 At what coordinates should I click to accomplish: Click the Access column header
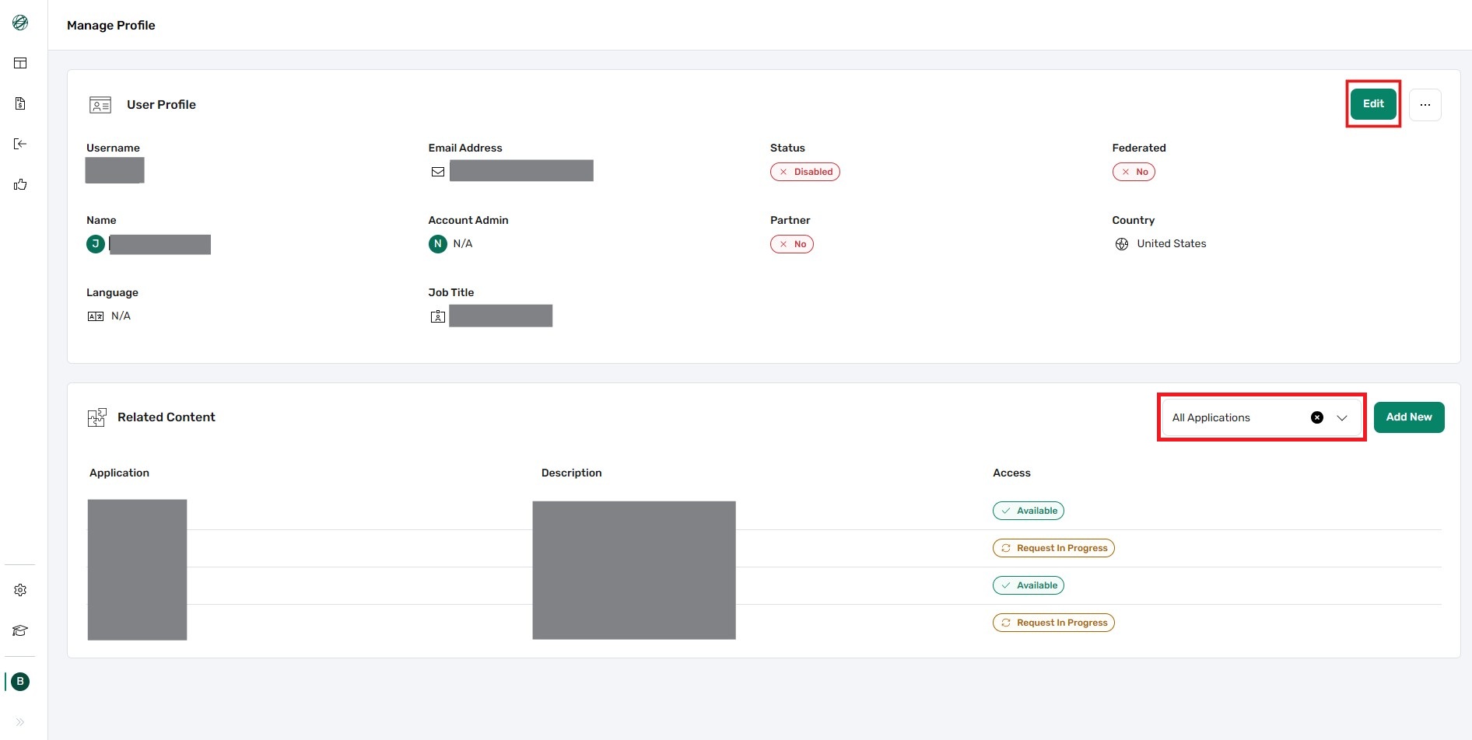(1011, 473)
